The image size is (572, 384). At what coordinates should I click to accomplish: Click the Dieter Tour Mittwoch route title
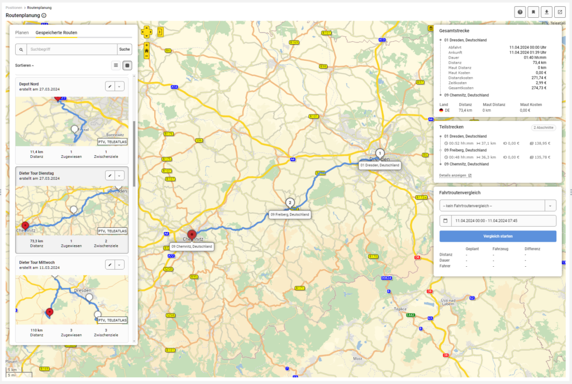pos(37,263)
